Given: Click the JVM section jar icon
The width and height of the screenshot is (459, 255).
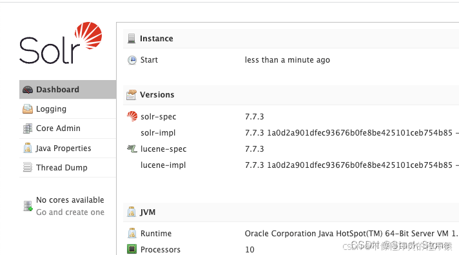Looking at the screenshot, I should [x=132, y=212].
